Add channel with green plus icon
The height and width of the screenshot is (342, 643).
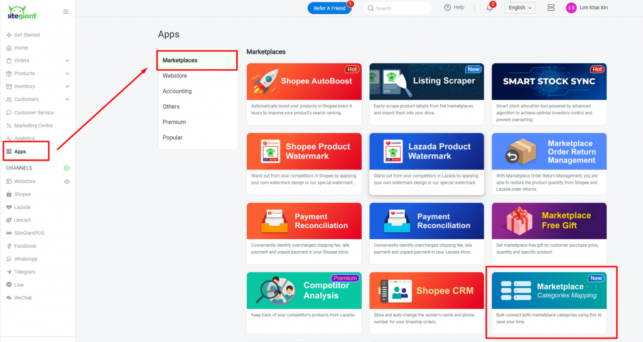click(67, 168)
